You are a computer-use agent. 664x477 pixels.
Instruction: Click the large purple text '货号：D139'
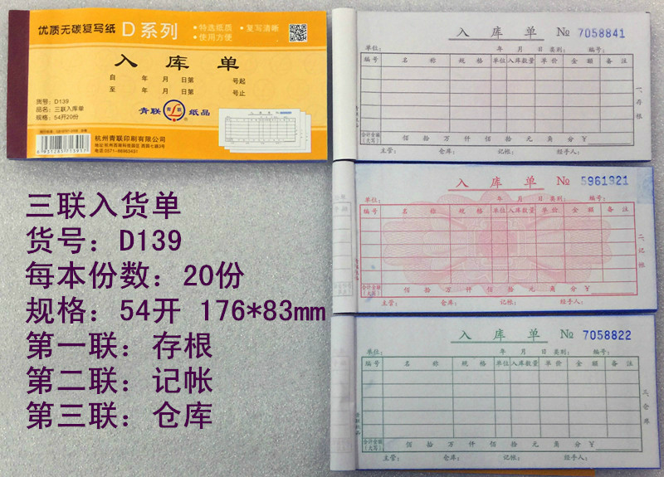[105, 241]
